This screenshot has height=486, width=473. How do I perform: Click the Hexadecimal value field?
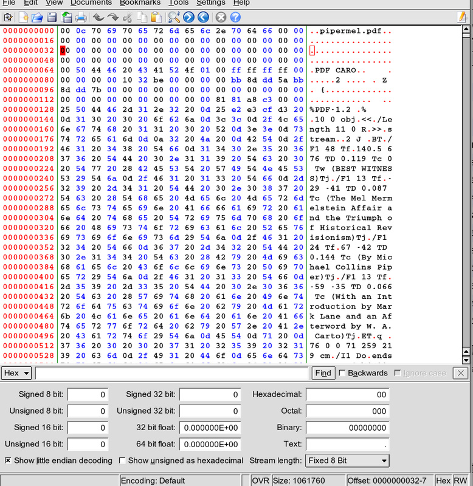[x=347, y=394]
